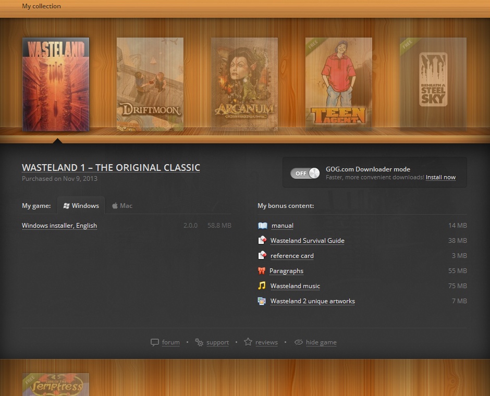Download Wasteland Survival Guide

pyautogui.click(x=307, y=241)
